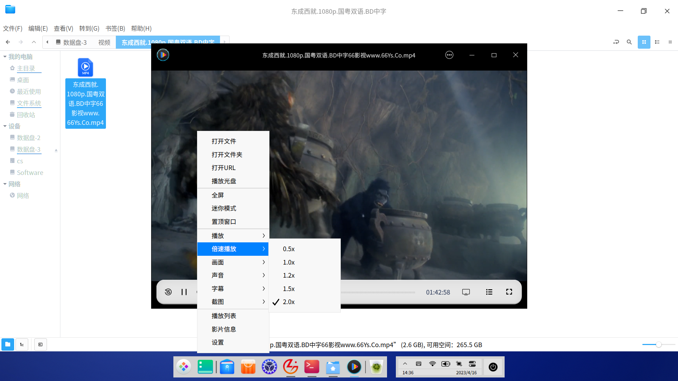Open the terminal icon in the dock
678x381 pixels.
coord(312,367)
